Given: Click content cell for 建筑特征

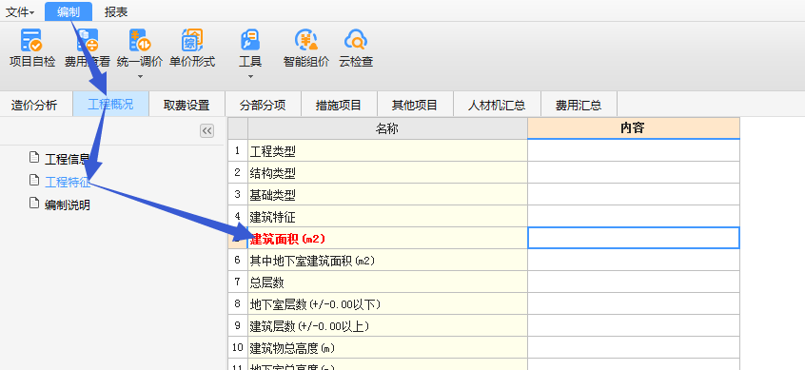Looking at the screenshot, I should (x=634, y=217).
